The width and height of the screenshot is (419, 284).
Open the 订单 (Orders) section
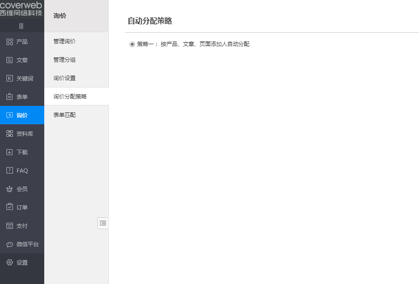point(22,207)
